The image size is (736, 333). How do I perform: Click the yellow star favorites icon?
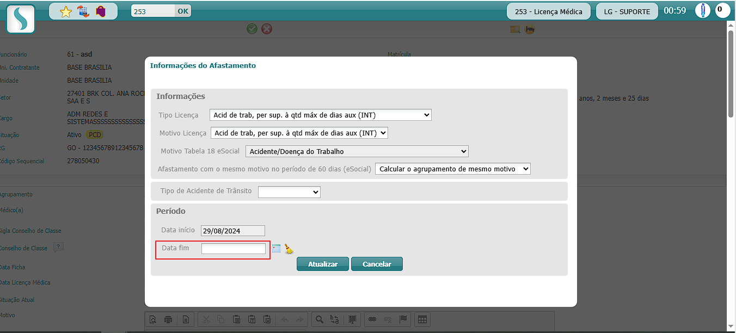tap(66, 11)
